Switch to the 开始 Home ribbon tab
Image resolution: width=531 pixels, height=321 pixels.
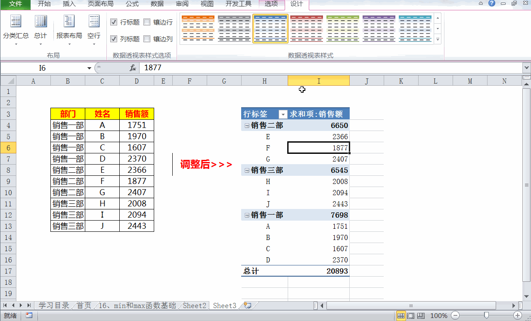pyautogui.click(x=44, y=4)
